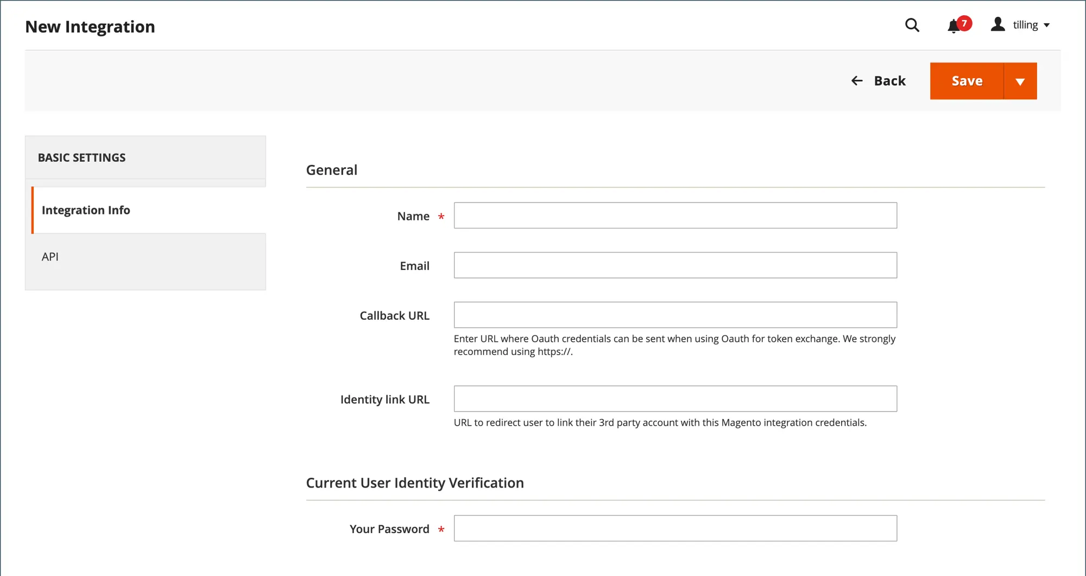Click the Callback URL label text

click(394, 315)
